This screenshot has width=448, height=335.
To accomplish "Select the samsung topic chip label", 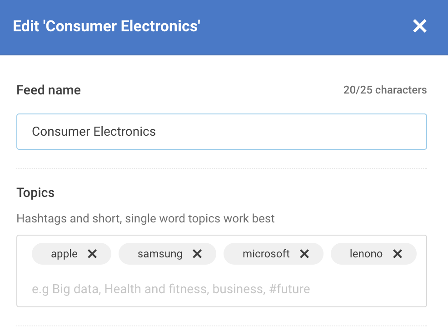I will (160, 254).
